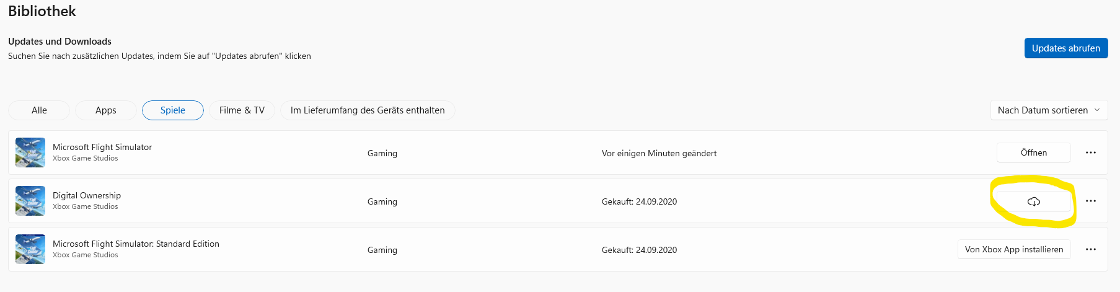The height and width of the screenshot is (292, 1120).
Task: Open more options for Microsoft Flight Simulator
Action: tap(1091, 153)
